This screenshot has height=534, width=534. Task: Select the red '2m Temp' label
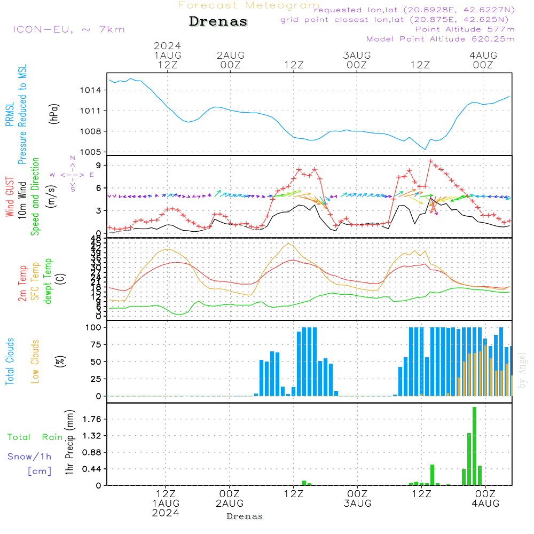[22, 284]
